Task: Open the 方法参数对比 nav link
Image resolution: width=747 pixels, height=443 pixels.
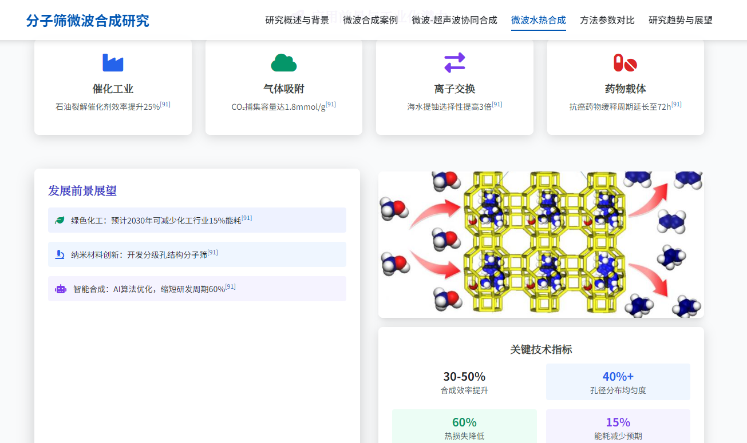Action: pyautogui.click(x=607, y=20)
